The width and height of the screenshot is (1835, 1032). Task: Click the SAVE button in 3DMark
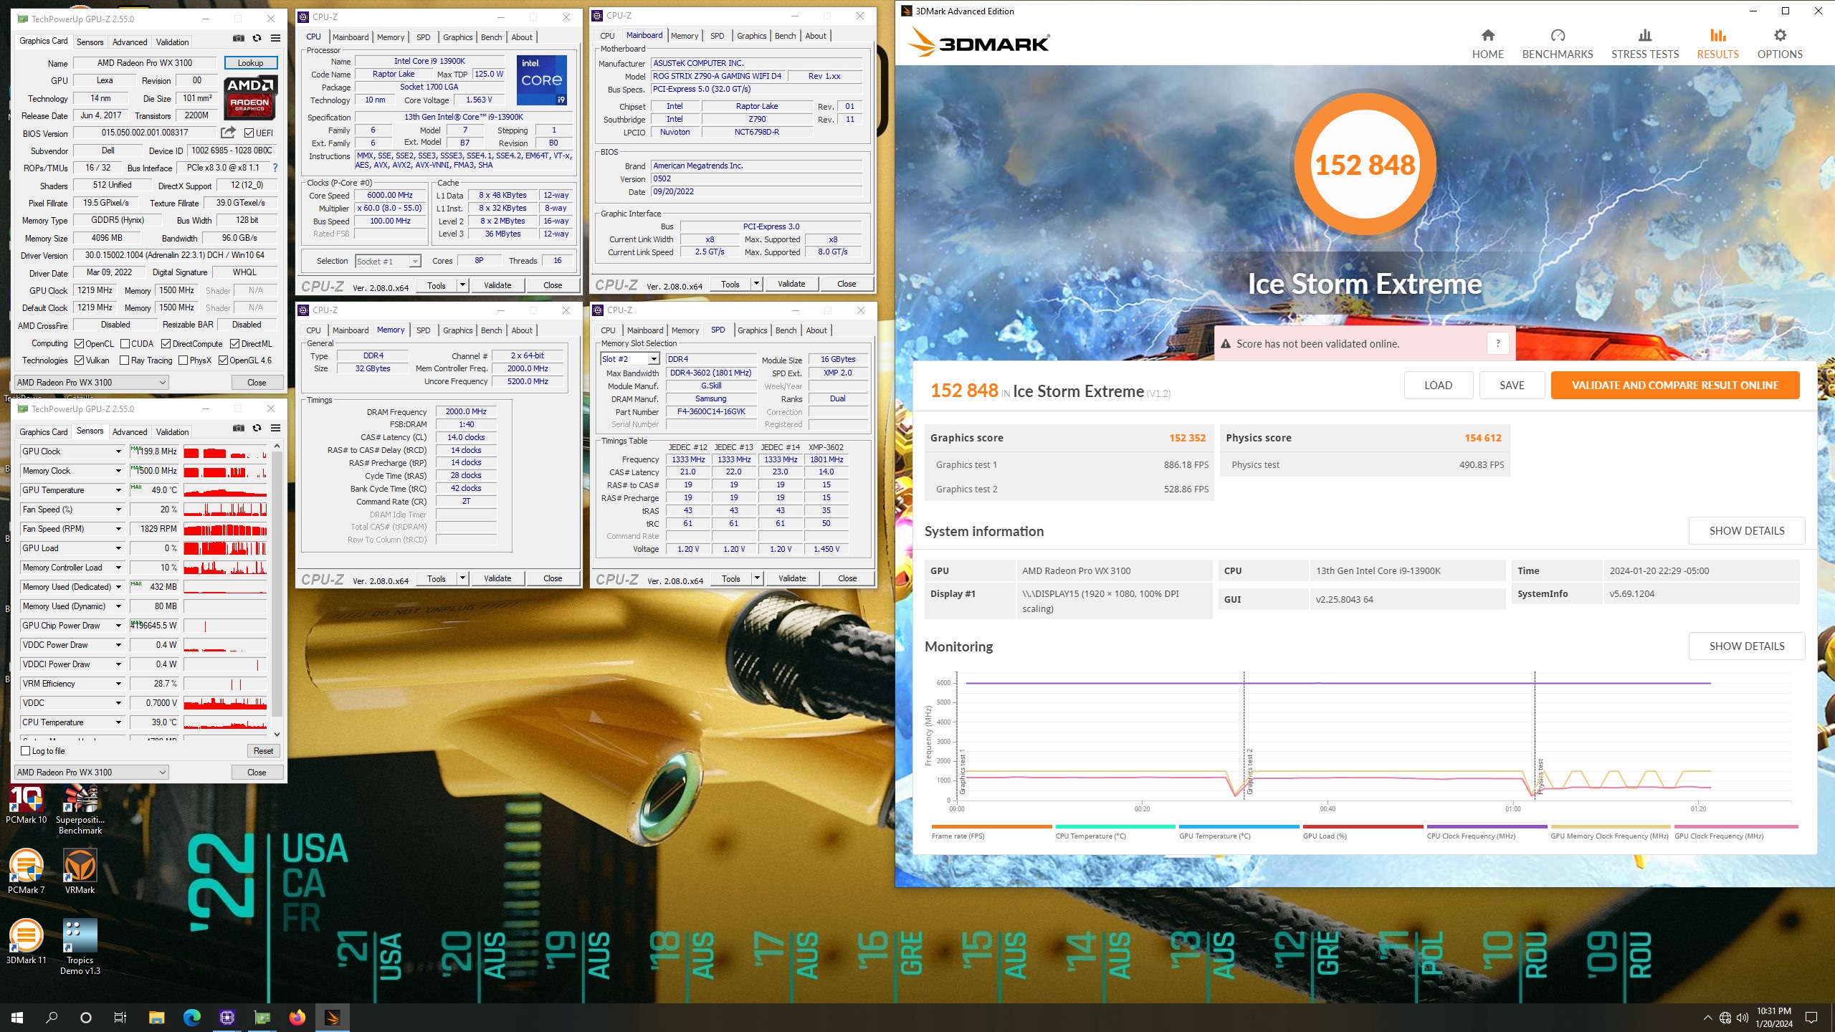1512,385
